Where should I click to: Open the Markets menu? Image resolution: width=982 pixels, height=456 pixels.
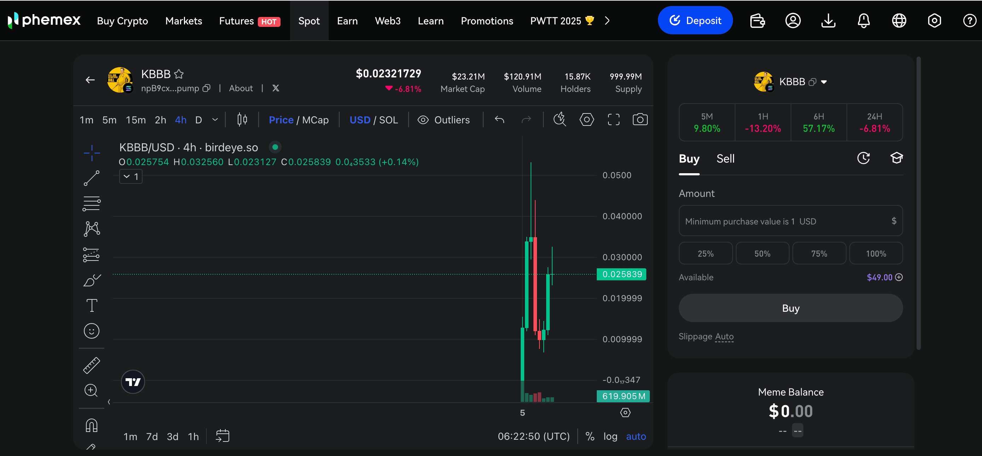183,21
